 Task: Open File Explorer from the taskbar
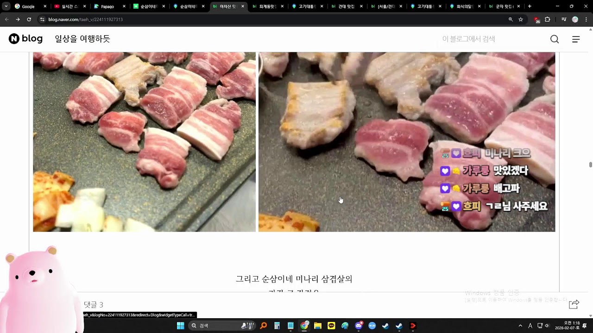pyautogui.click(x=318, y=326)
